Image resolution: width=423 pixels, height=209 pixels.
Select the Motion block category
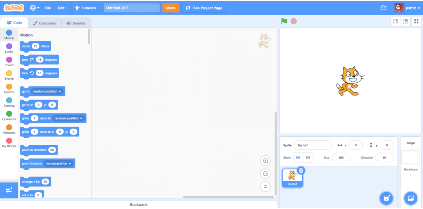coord(9,34)
